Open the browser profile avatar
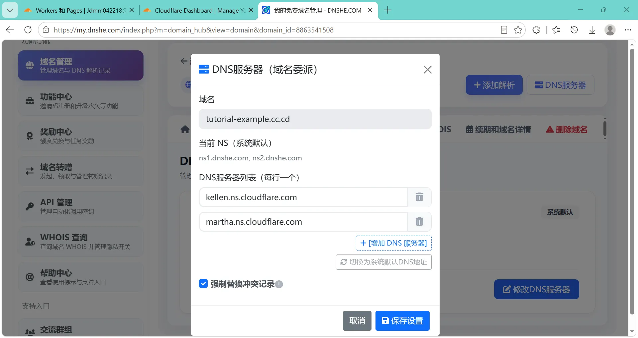638x338 pixels. (x=610, y=30)
